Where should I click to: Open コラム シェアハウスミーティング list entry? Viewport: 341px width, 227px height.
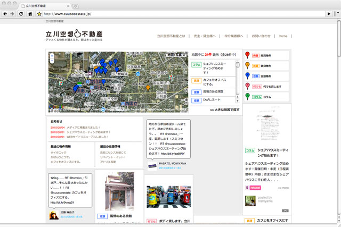pos(213,68)
